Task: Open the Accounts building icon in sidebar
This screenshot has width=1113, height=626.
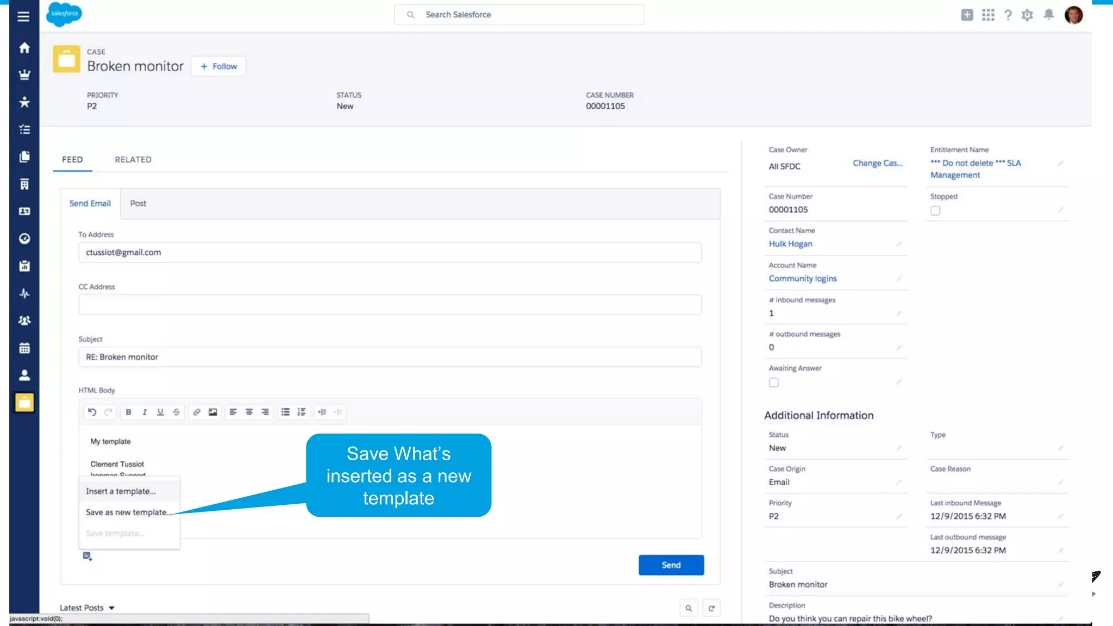Action: coord(24,184)
